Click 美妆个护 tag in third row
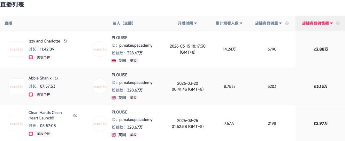This screenshot has width=345, height=141. [43, 134]
